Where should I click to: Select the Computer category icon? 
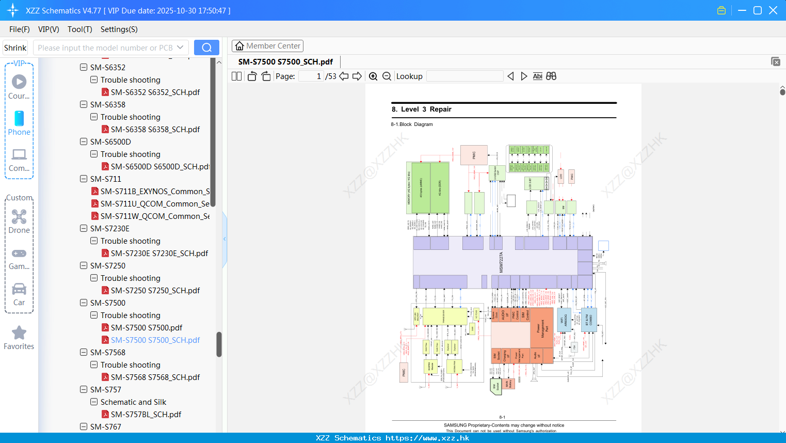[19, 160]
